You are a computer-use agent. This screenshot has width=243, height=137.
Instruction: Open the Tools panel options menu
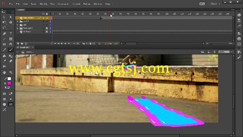12,12
